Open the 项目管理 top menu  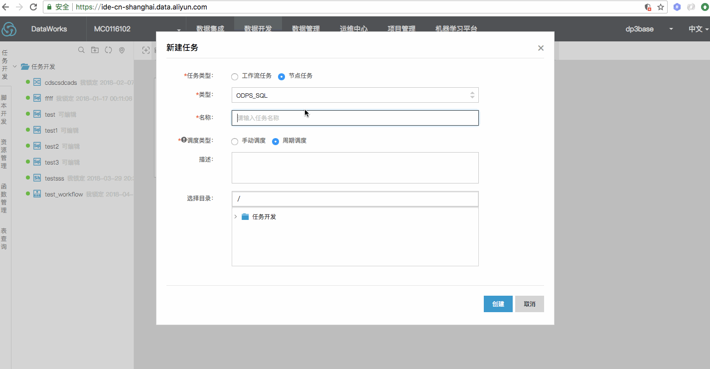(x=402, y=29)
